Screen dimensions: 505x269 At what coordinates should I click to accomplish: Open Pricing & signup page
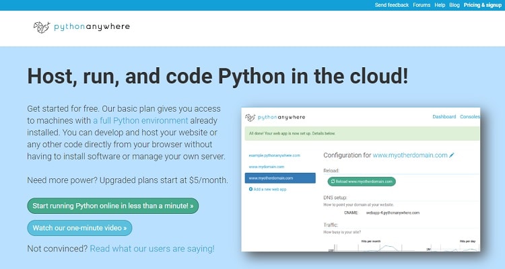[x=483, y=5]
